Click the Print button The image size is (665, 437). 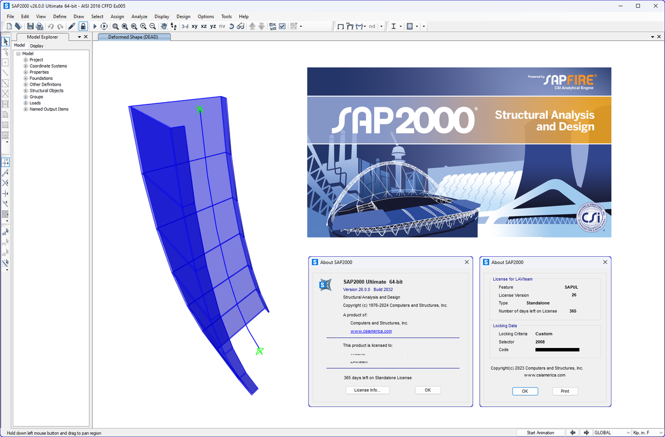565,391
